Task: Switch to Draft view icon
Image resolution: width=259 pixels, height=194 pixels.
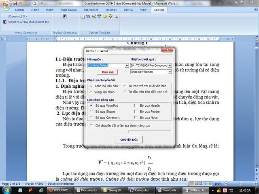Action: pos(210,183)
